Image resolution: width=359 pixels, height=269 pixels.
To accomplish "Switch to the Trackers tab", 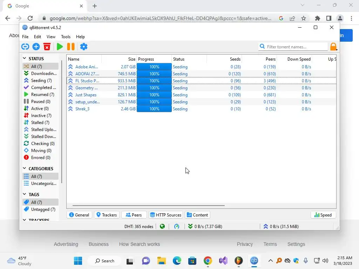I will click(x=107, y=215).
